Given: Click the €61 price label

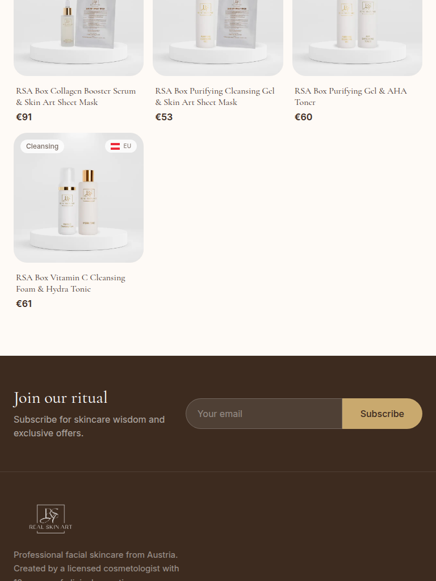Looking at the screenshot, I should click(x=24, y=304).
